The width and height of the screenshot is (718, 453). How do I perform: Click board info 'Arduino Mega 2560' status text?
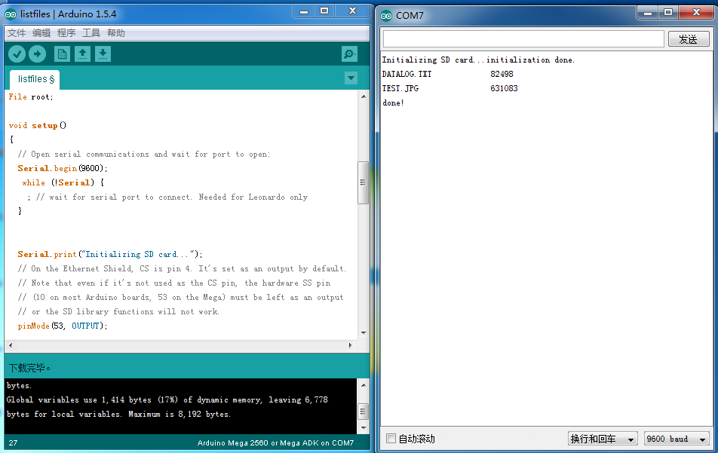click(276, 443)
